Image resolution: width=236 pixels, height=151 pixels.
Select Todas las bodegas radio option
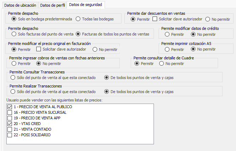(x=78, y=19)
